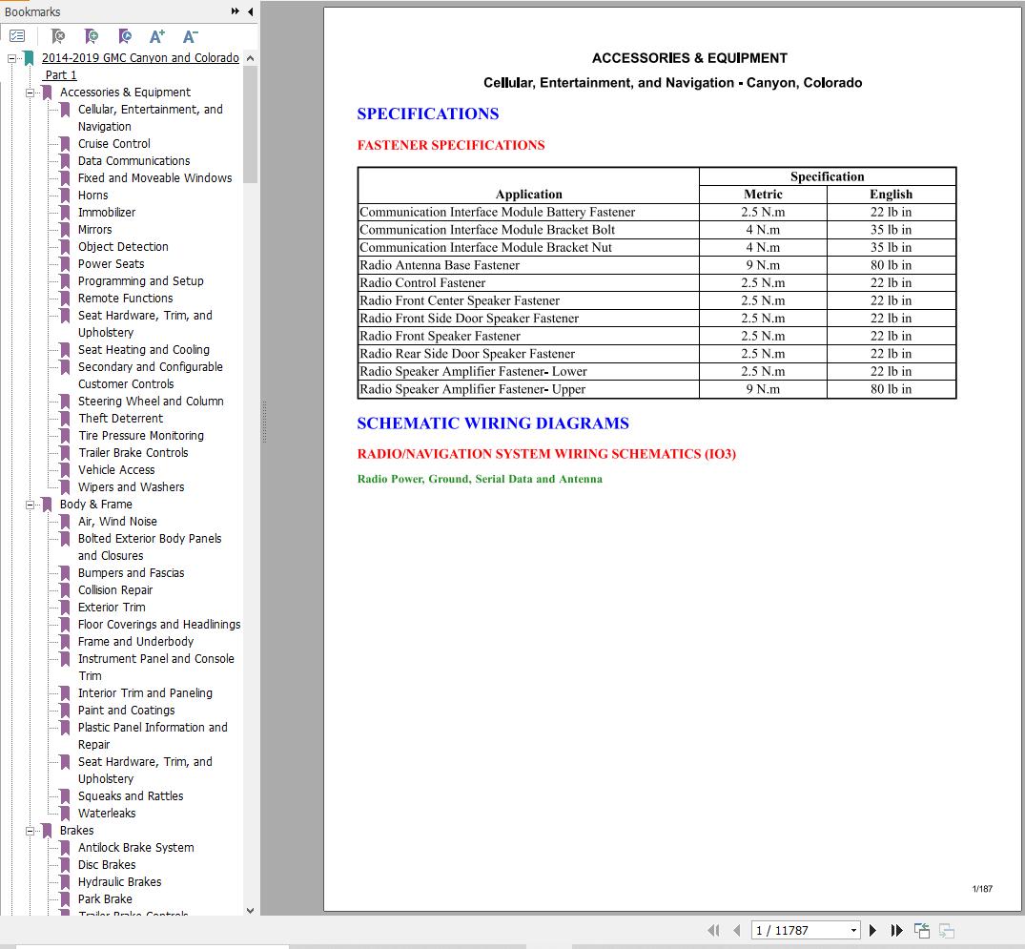Open Secondary and Configurable Customer Controls bookmark
Viewport: 1025px width, 949px height.
click(151, 376)
